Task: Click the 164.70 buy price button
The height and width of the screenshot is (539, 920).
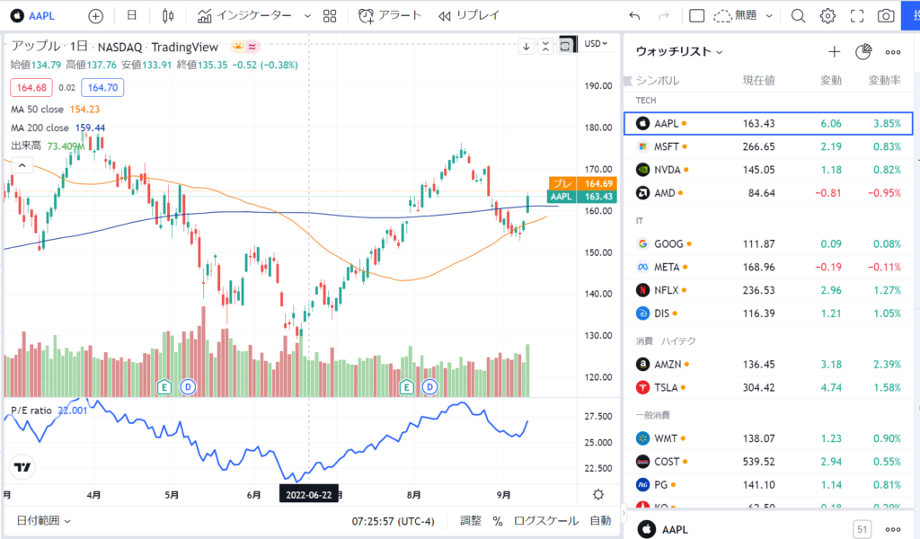Action: pos(102,87)
